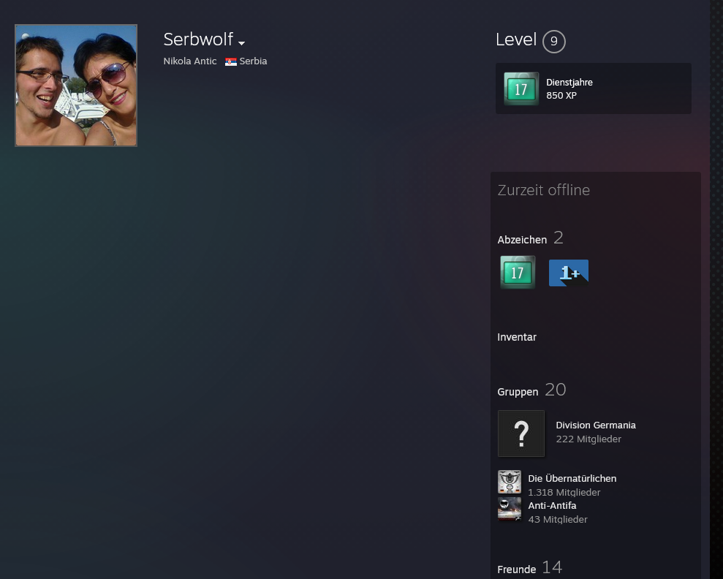Open the Anti-Antifa group name link
The image size is (723, 579).
[552, 506]
